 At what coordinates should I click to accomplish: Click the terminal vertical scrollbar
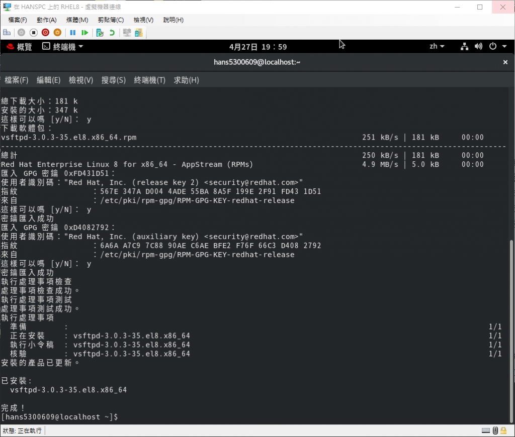click(511, 332)
